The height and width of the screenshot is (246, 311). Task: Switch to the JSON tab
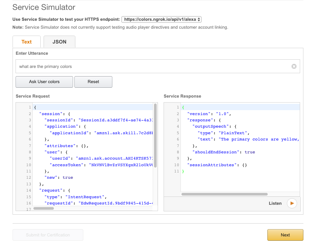point(59,42)
